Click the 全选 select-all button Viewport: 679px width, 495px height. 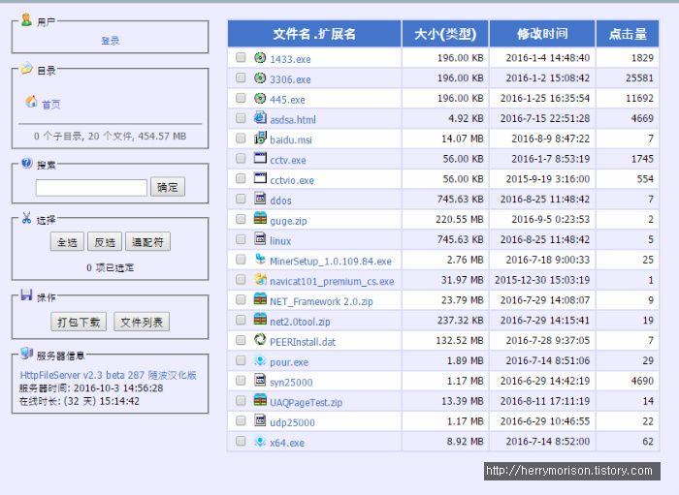pyautogui.click(x=67, y=241)
